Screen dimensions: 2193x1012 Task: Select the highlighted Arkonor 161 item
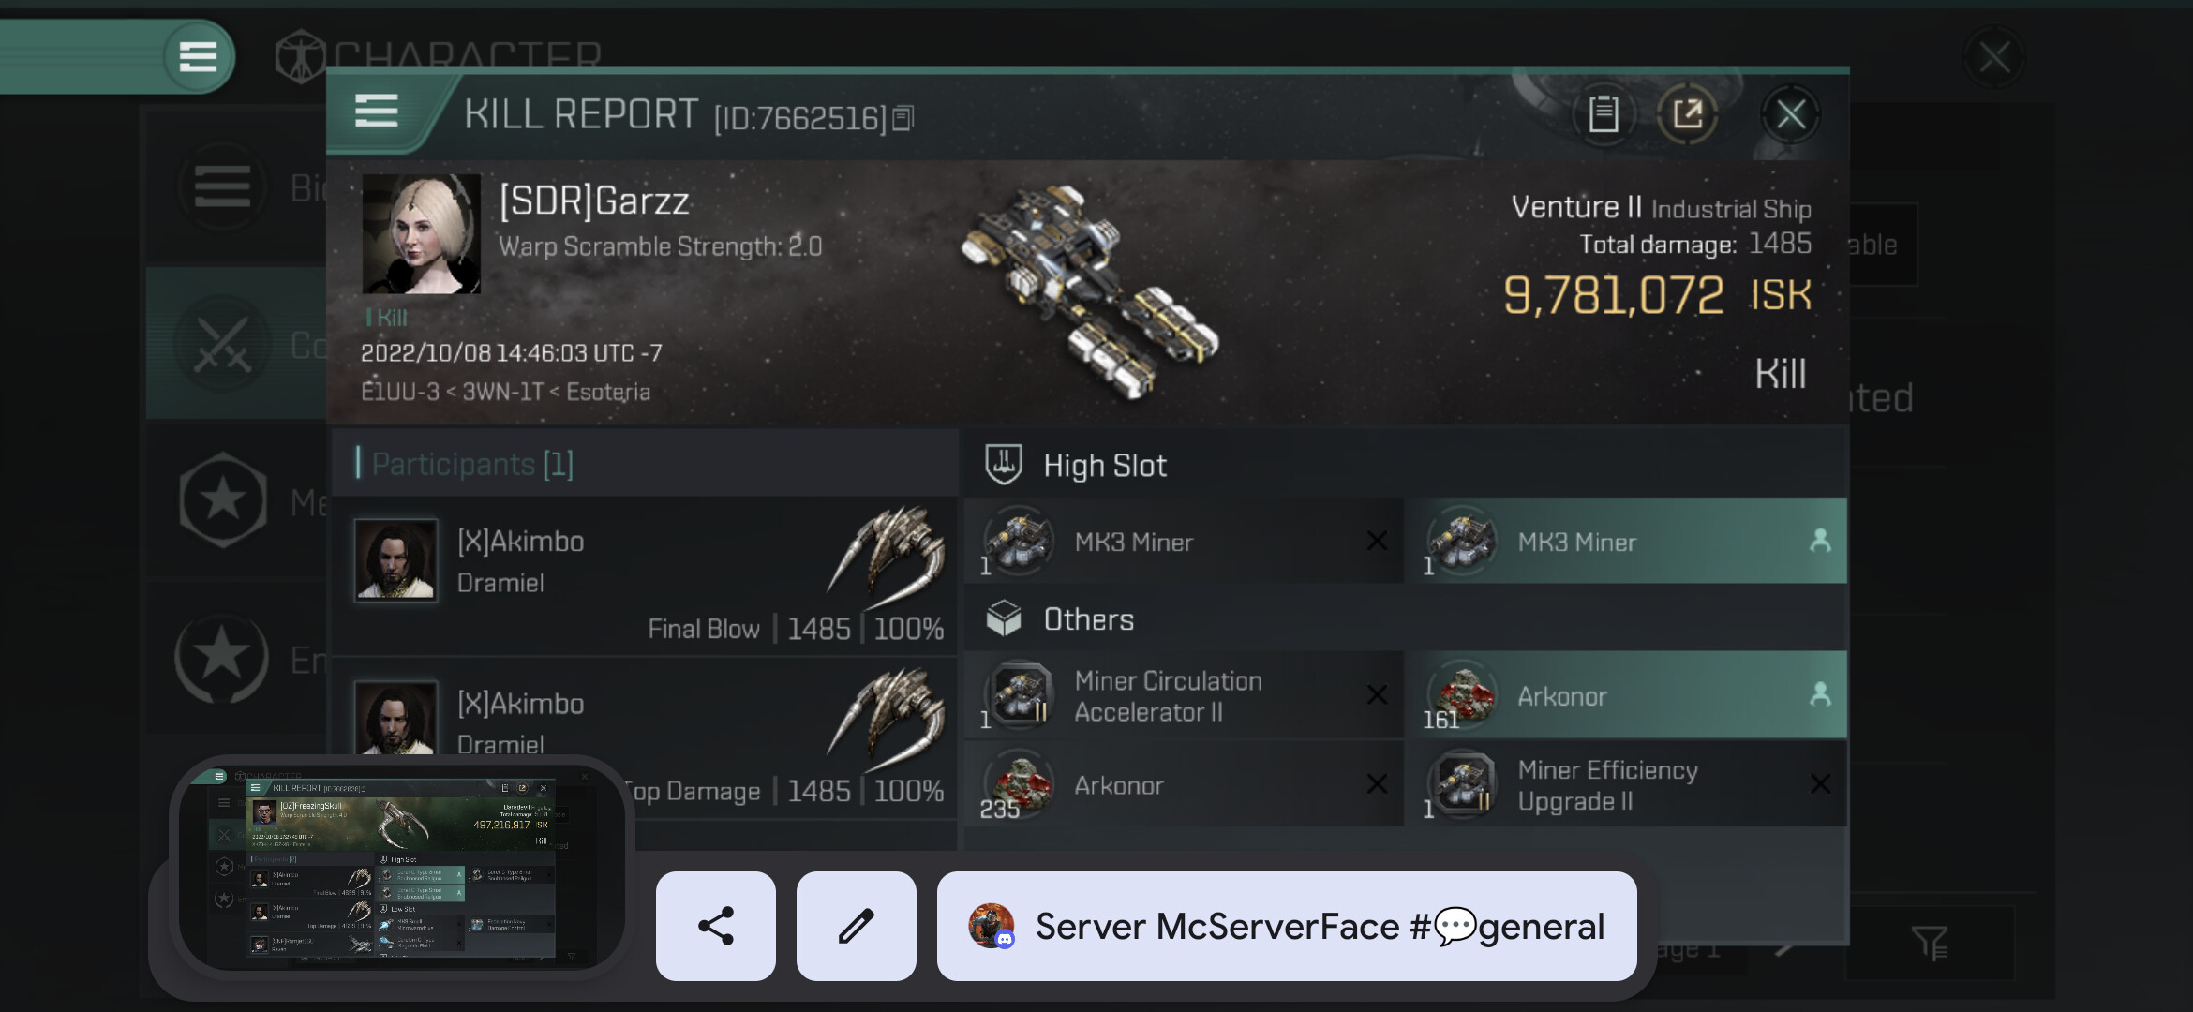point(1626,694)
